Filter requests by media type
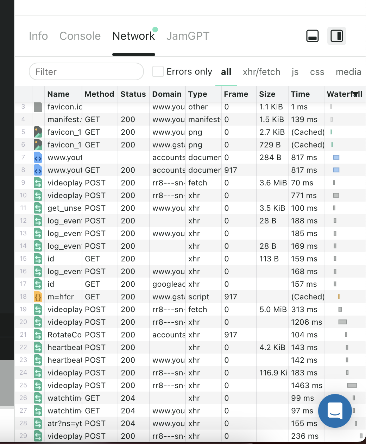 tap(348, 72)
